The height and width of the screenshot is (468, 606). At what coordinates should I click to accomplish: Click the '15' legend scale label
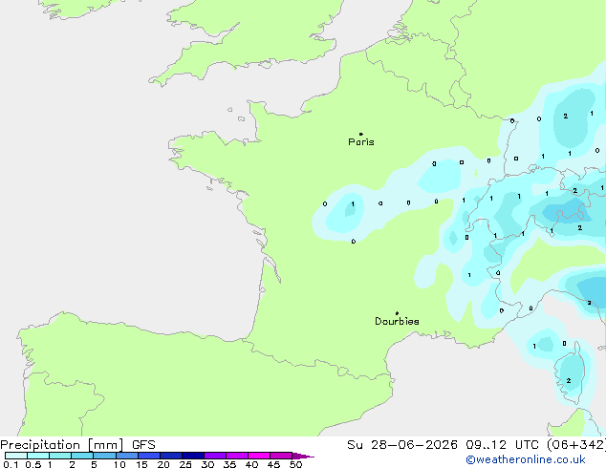(x=141, y=464)
